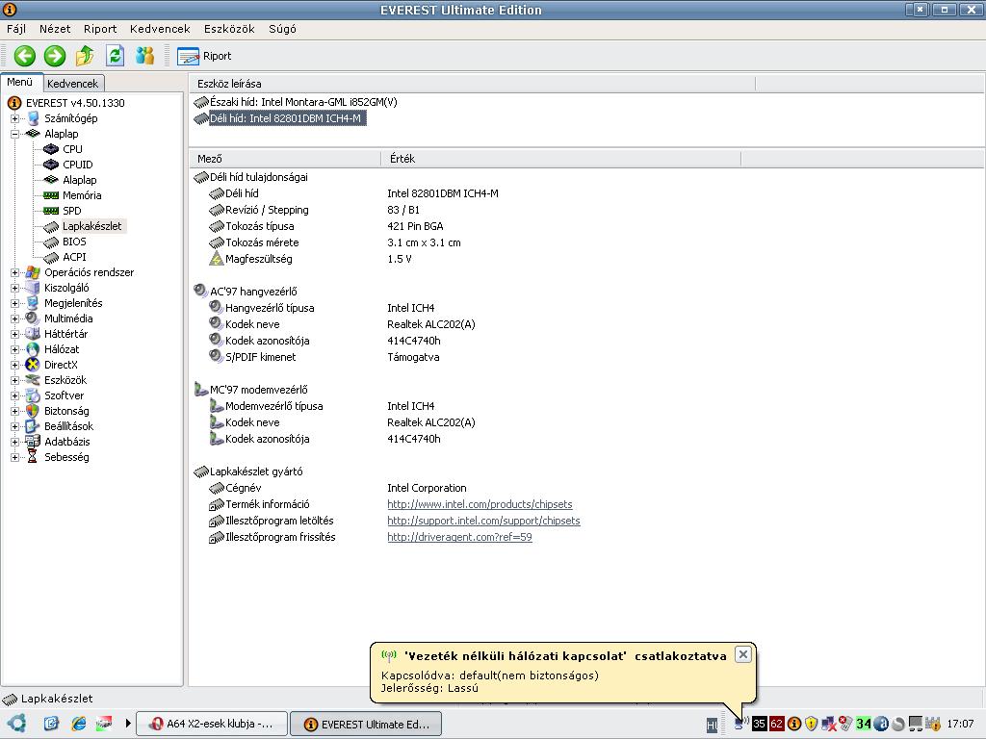This screenshot has height=739, width=986.
Task: Select the BIOS tree item
Action: click(x=74, y=242)
